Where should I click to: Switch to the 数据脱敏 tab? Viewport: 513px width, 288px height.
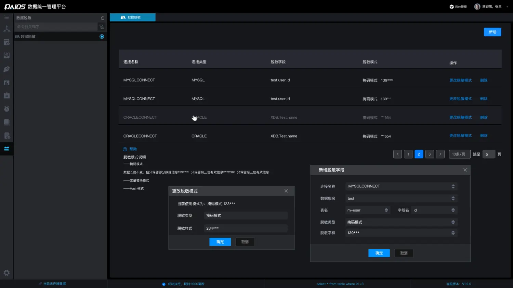[x=133, y=17]
